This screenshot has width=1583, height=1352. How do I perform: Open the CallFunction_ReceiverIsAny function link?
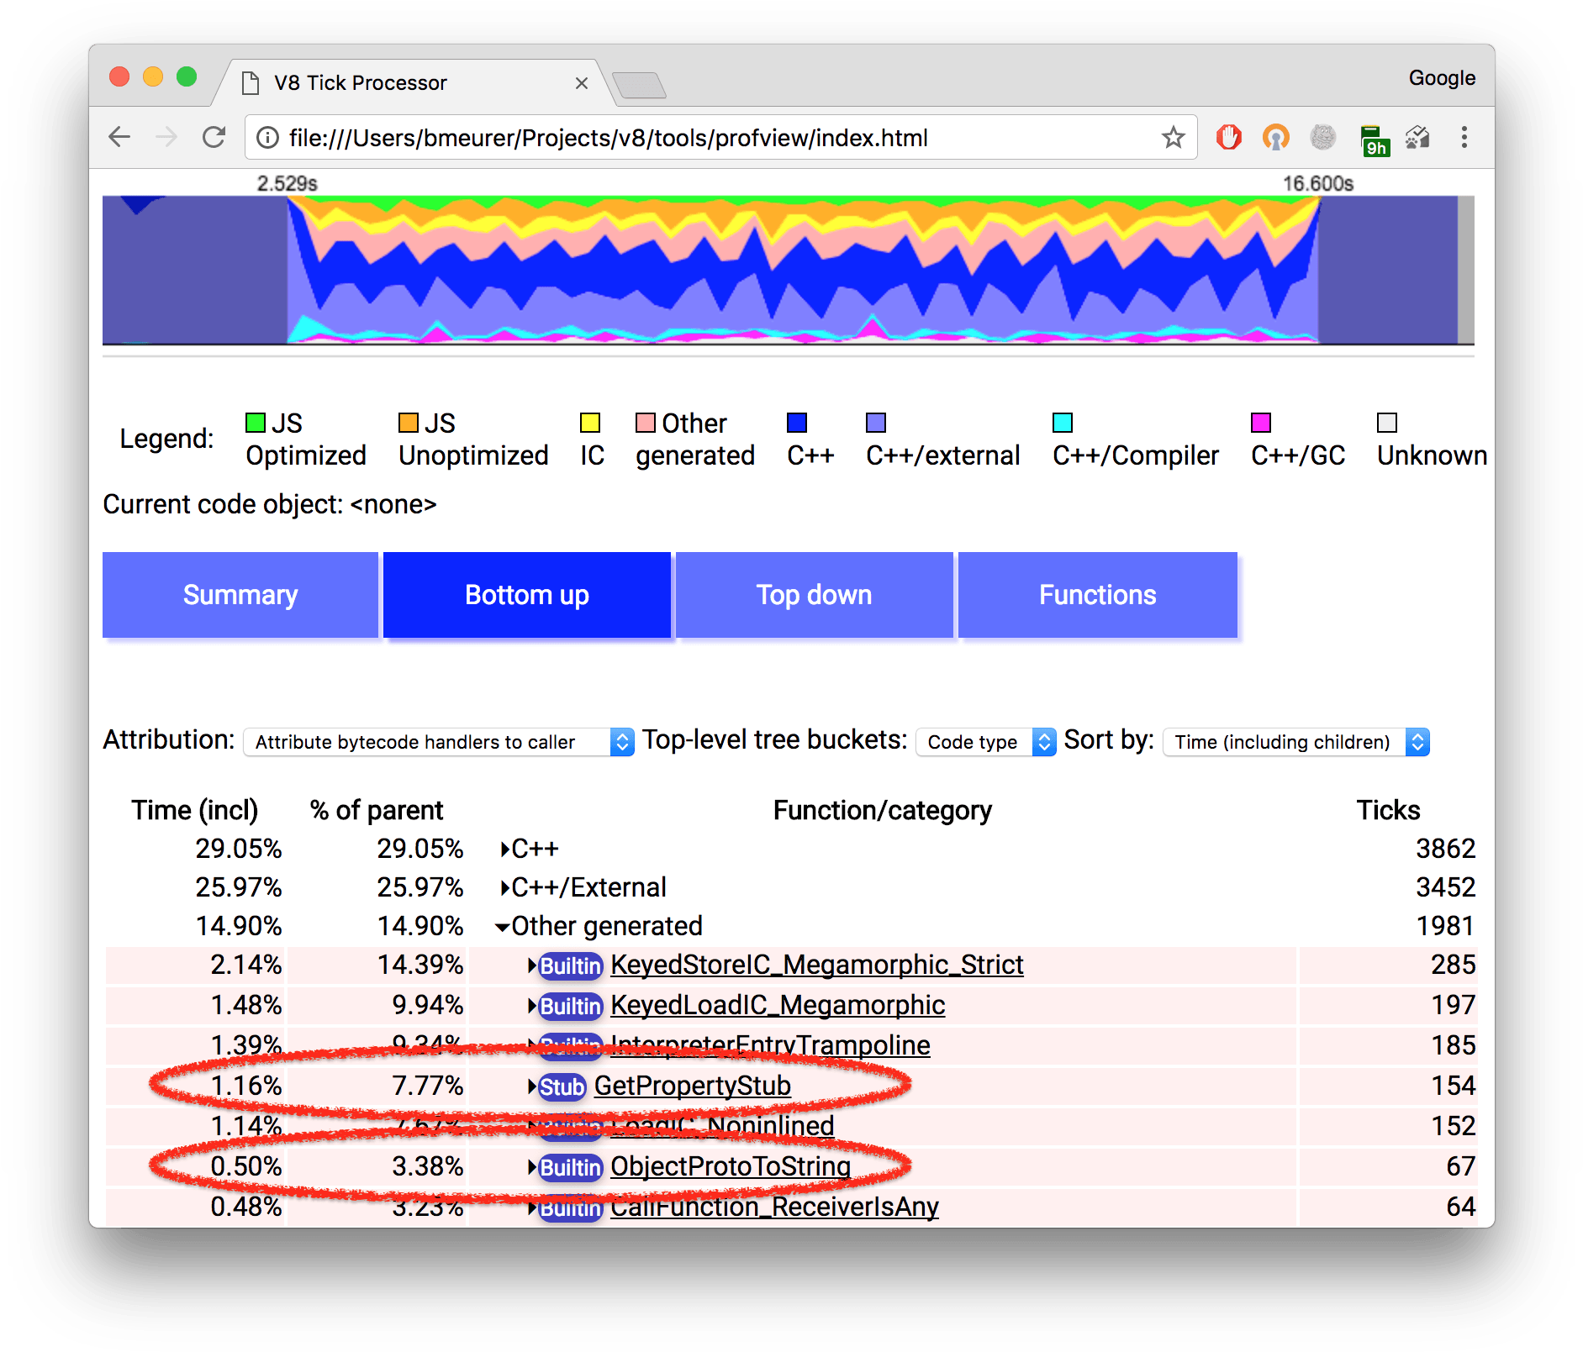[774, 1207]
